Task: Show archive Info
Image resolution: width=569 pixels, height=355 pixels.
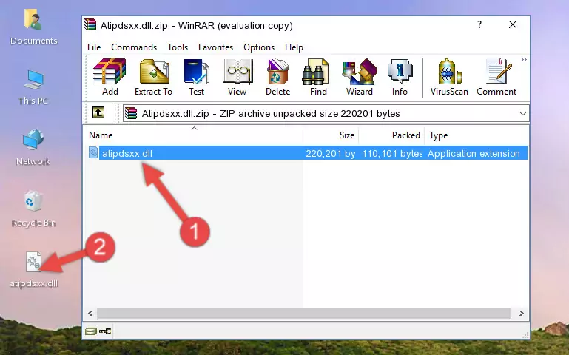Action: point(400,77)
